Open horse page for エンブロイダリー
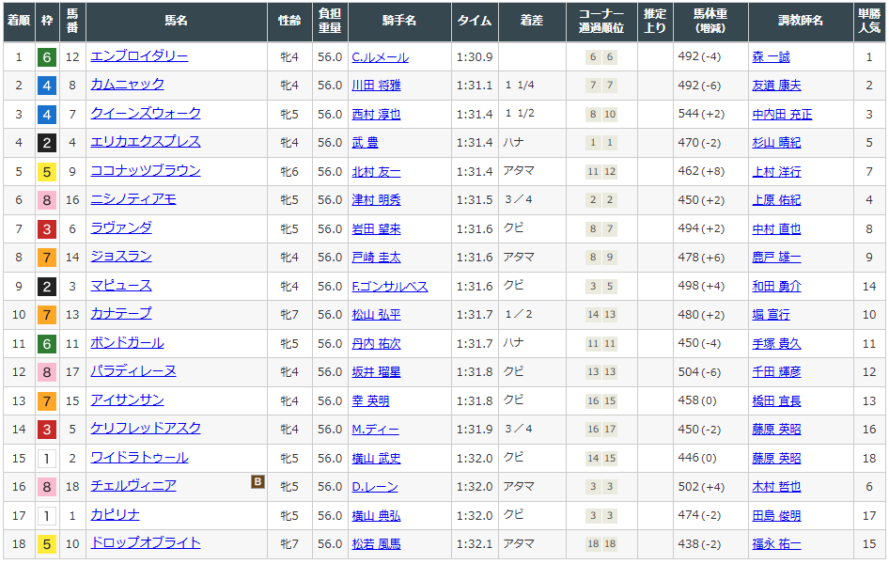889x564 pixels. 139,56
